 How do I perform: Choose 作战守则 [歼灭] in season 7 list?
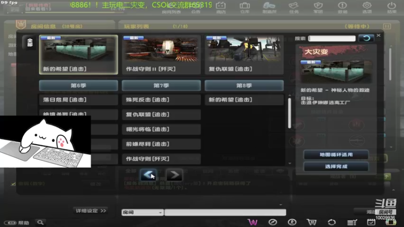(x=161, y=159)
